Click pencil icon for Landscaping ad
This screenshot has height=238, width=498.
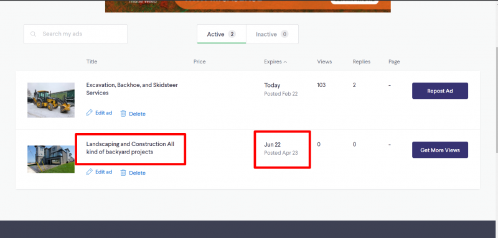90,172
